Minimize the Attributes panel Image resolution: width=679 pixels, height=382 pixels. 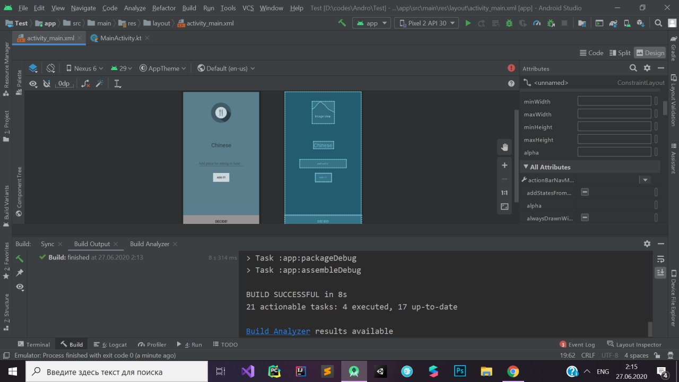click(x=661, y=68)
